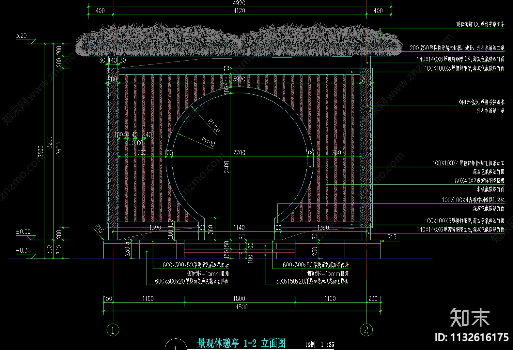Select the '±0.00' elevation label
Image resolution: width=513 pixels, height=350 pixels.
point(23,232)
